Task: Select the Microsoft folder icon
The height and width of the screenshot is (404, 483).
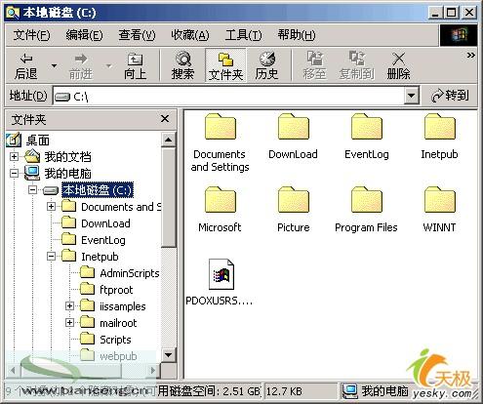Action: [221, 199]
